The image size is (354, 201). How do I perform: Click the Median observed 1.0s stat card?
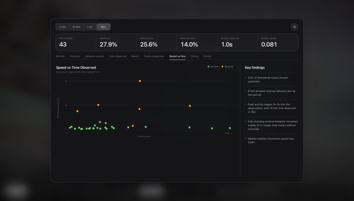click(237, 43)
